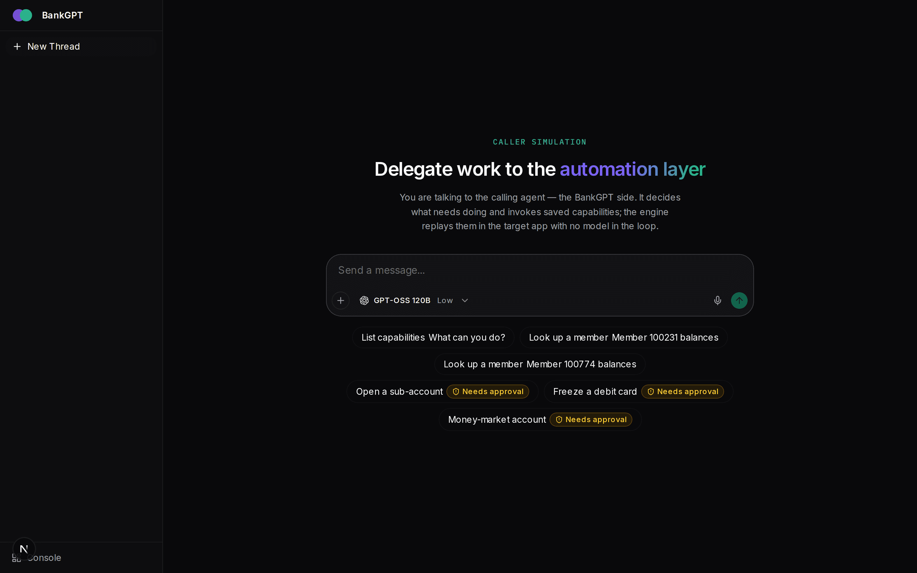Open the round N avatar badge
Screen dimensions: 917x573
click(x=24, y=549)
